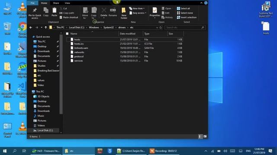The image size is (277, 155).
Task: Select the hosts.ics file row
Action: coord(125,44)
